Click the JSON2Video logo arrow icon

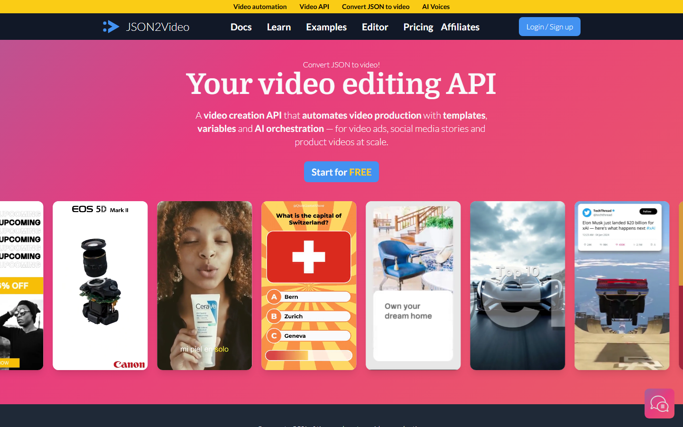click(111, 27)
